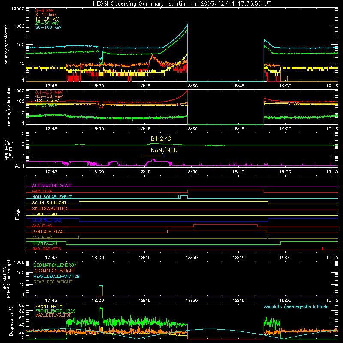
Task: Click the 17:45 tick label under GOES panel
Action: click(51, 172)
